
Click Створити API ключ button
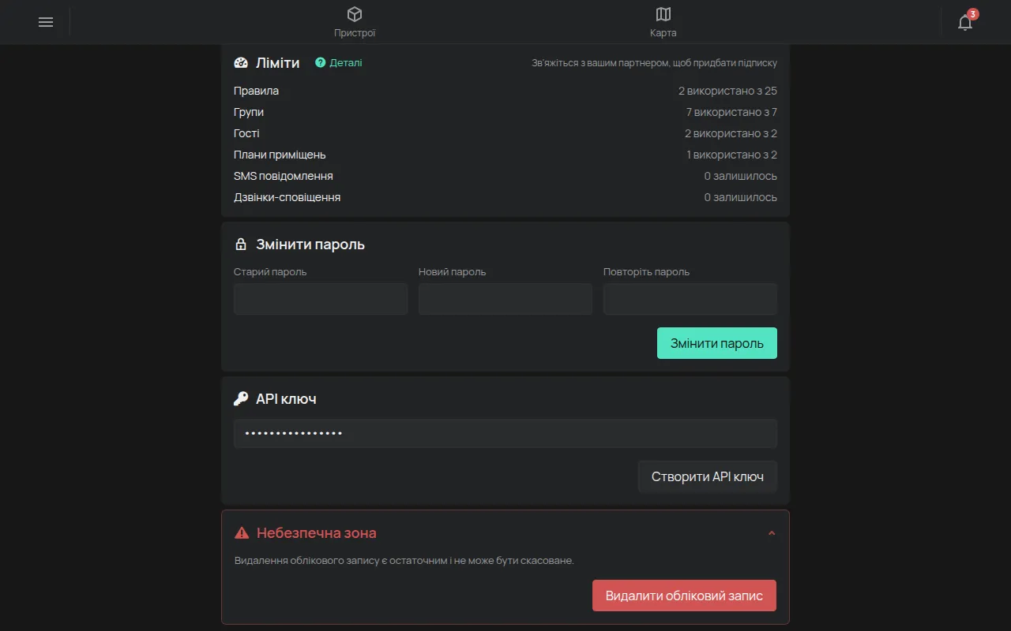708,476
